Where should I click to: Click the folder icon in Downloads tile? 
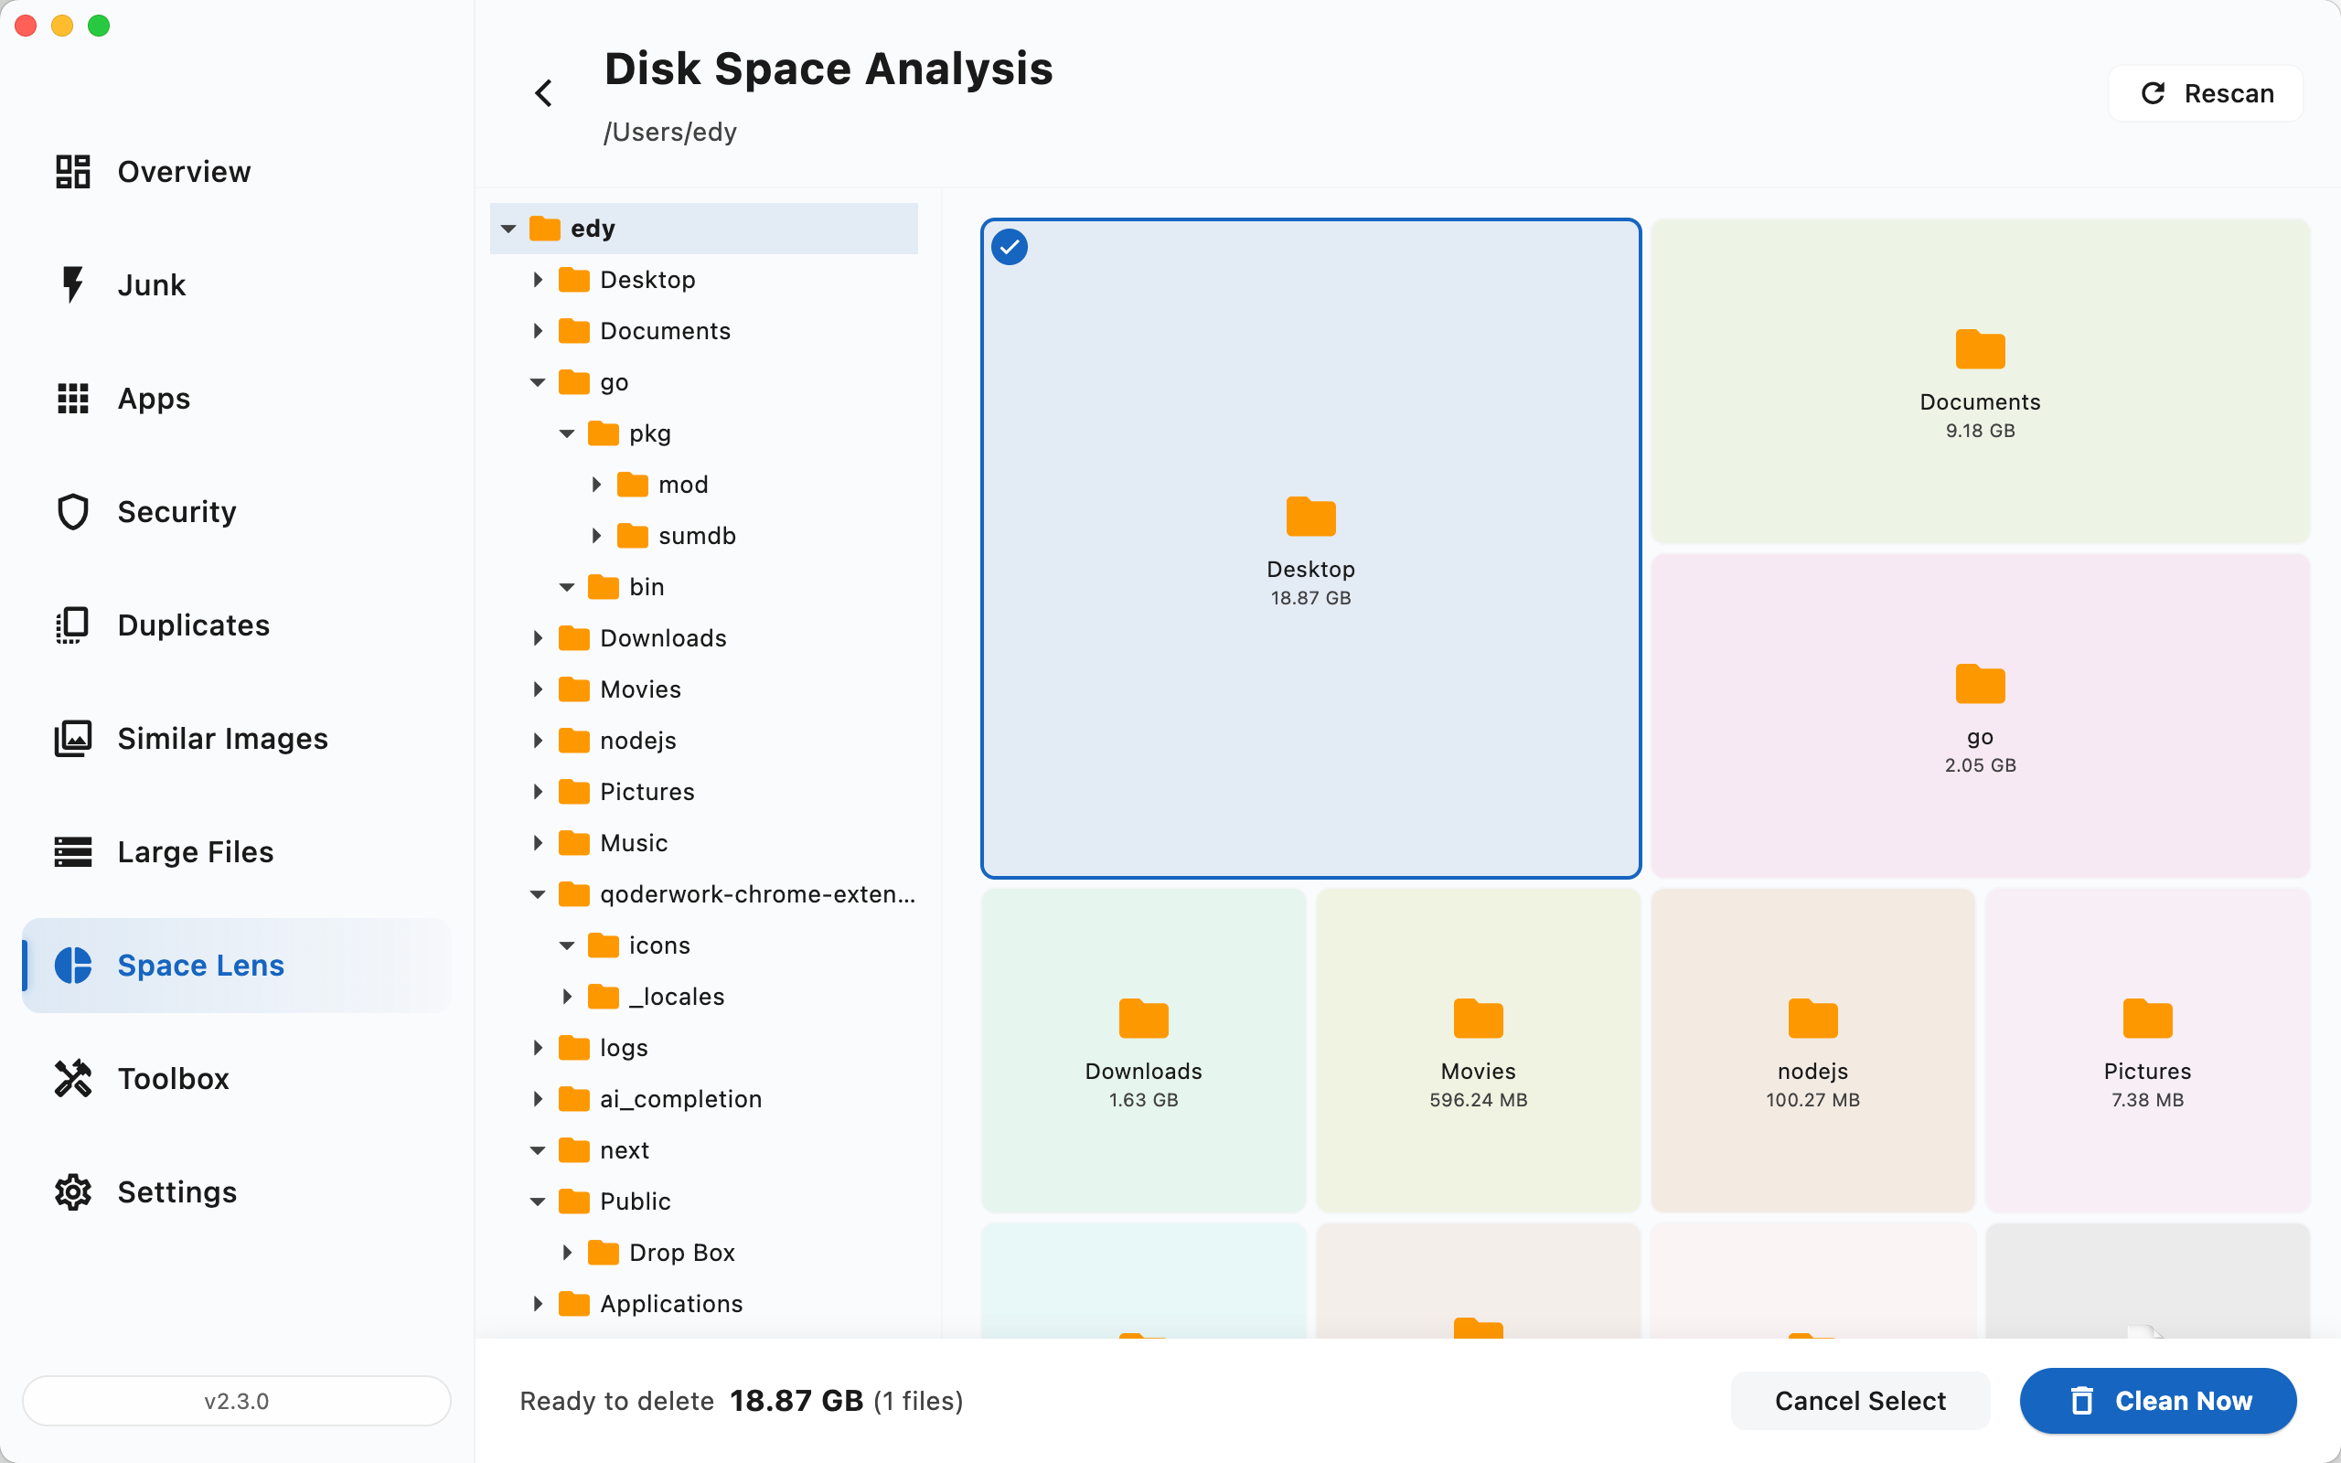tap(1143, 1018)
